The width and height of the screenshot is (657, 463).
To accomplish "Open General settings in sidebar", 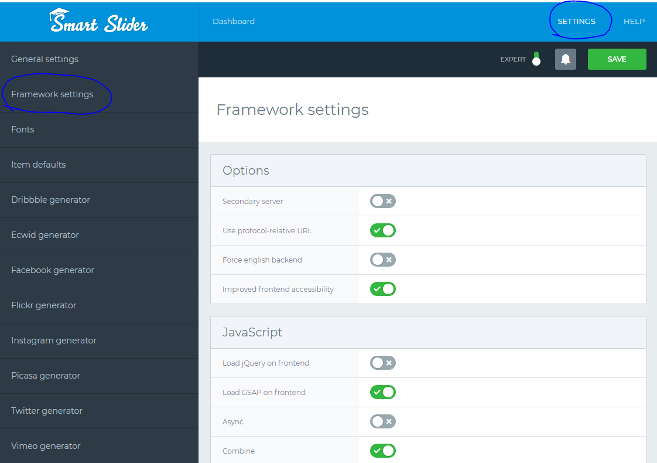I will point(99,59).
